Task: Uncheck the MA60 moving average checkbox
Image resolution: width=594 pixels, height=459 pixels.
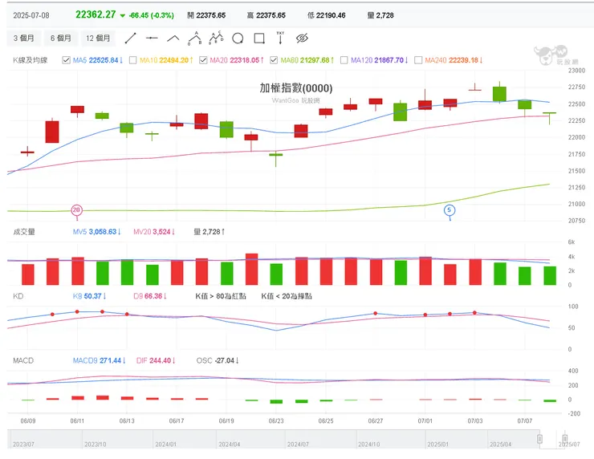Action: point(274,60)
